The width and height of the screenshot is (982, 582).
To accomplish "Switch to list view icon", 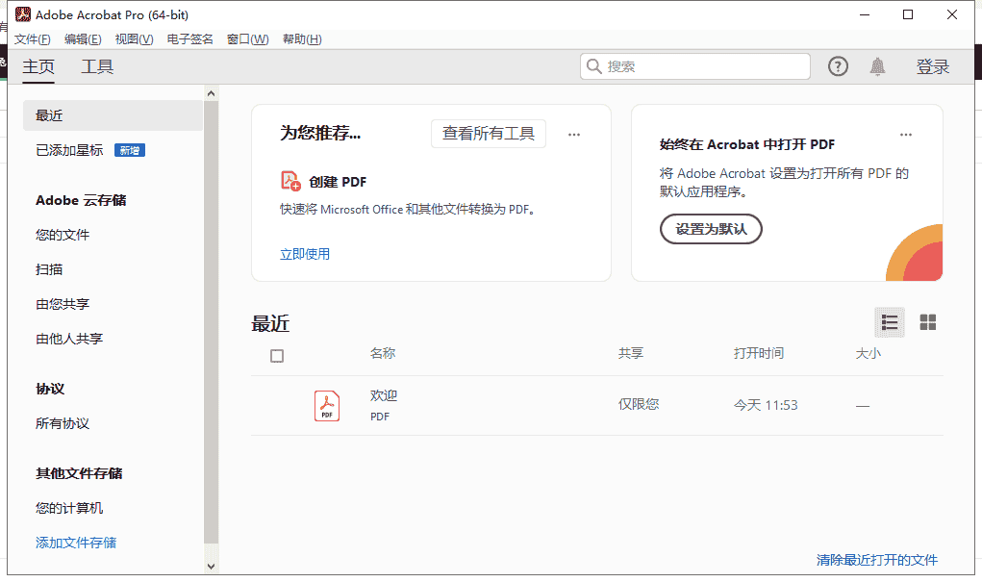I will (x=890, y=322).
